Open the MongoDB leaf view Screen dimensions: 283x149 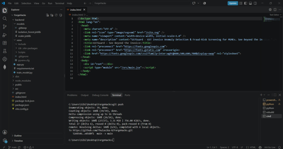click(x=5, y=67)
